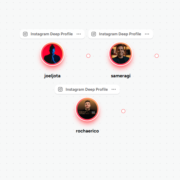Click the Instagram Deep Profile title above rochaerico
The width and height of the screenshot is (180, 180).
click(87, 89)
